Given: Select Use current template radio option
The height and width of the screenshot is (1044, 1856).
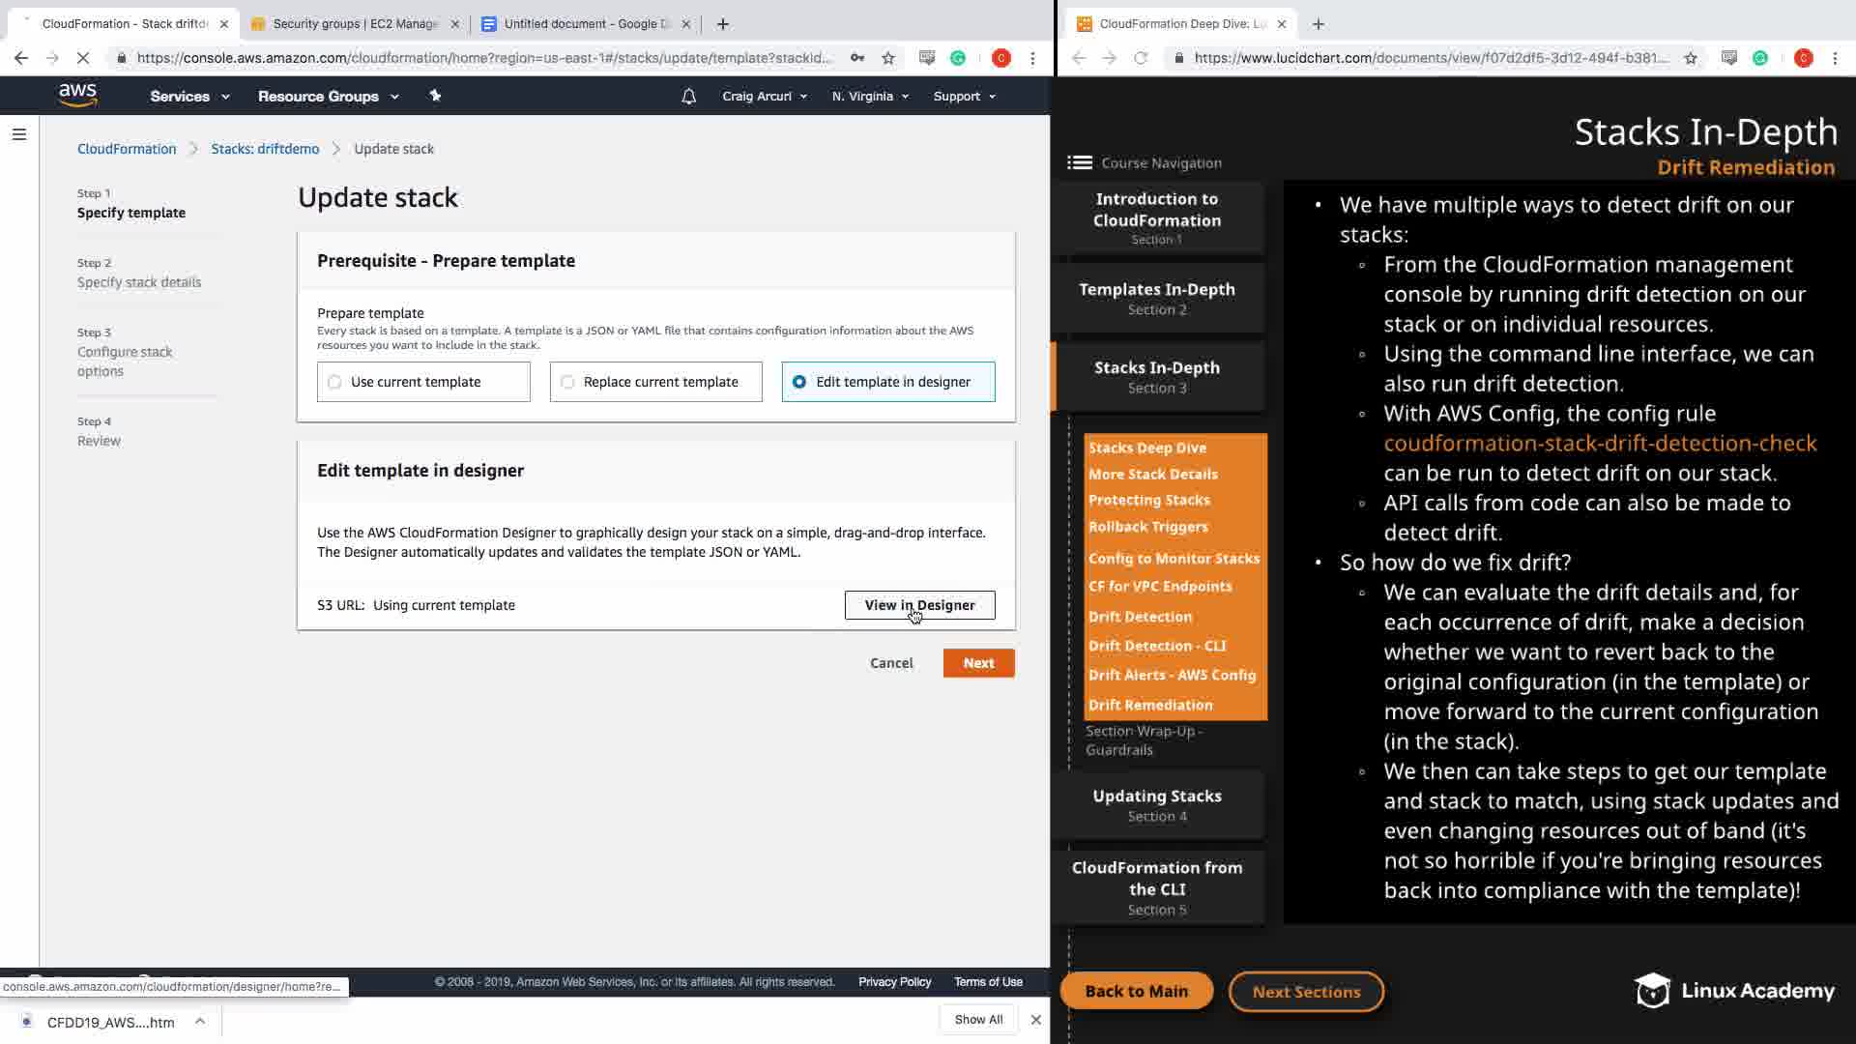Looking at the screenshot, I should click(334, 382).
